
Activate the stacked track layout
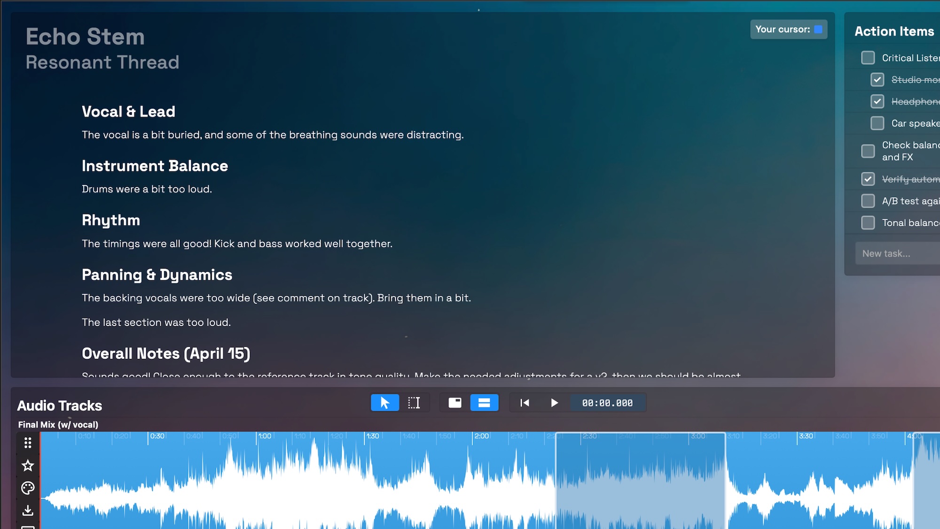(484, 403)
